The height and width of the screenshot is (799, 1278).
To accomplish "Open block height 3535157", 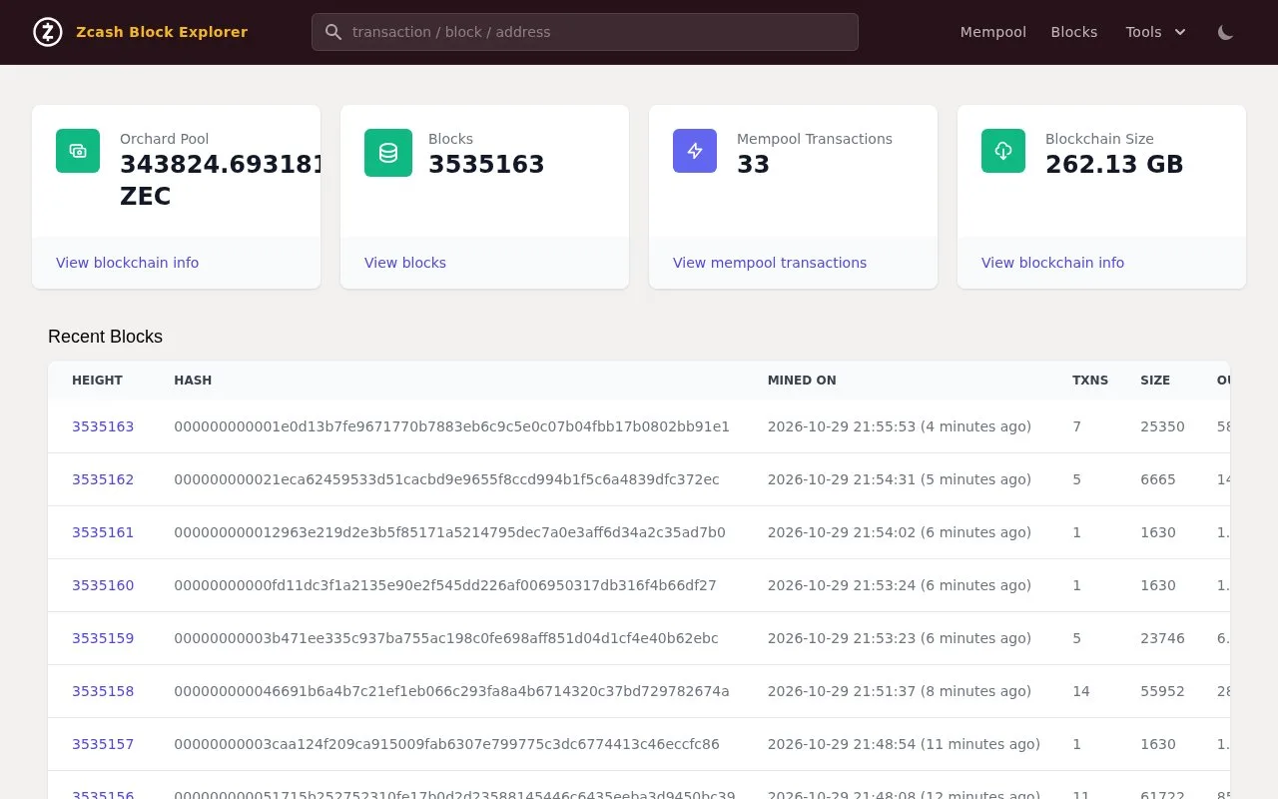I will click(x=103, y=744).
